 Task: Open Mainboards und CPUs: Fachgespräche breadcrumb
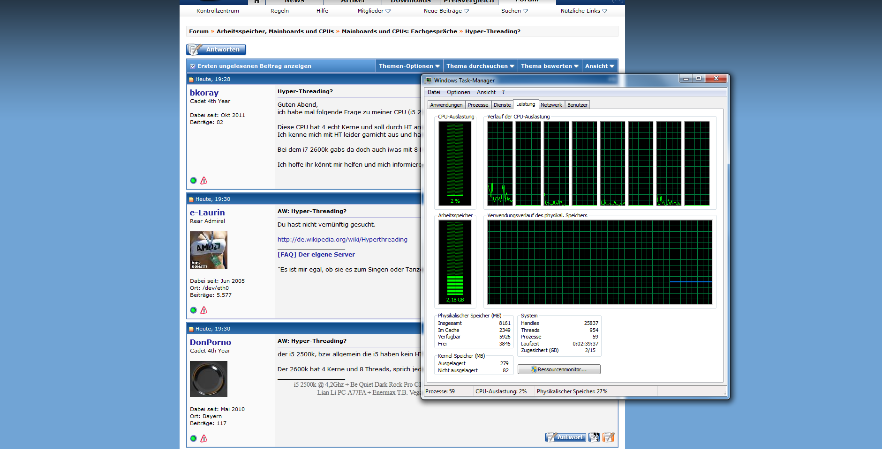pyautogui.click(x=400, y=31)
